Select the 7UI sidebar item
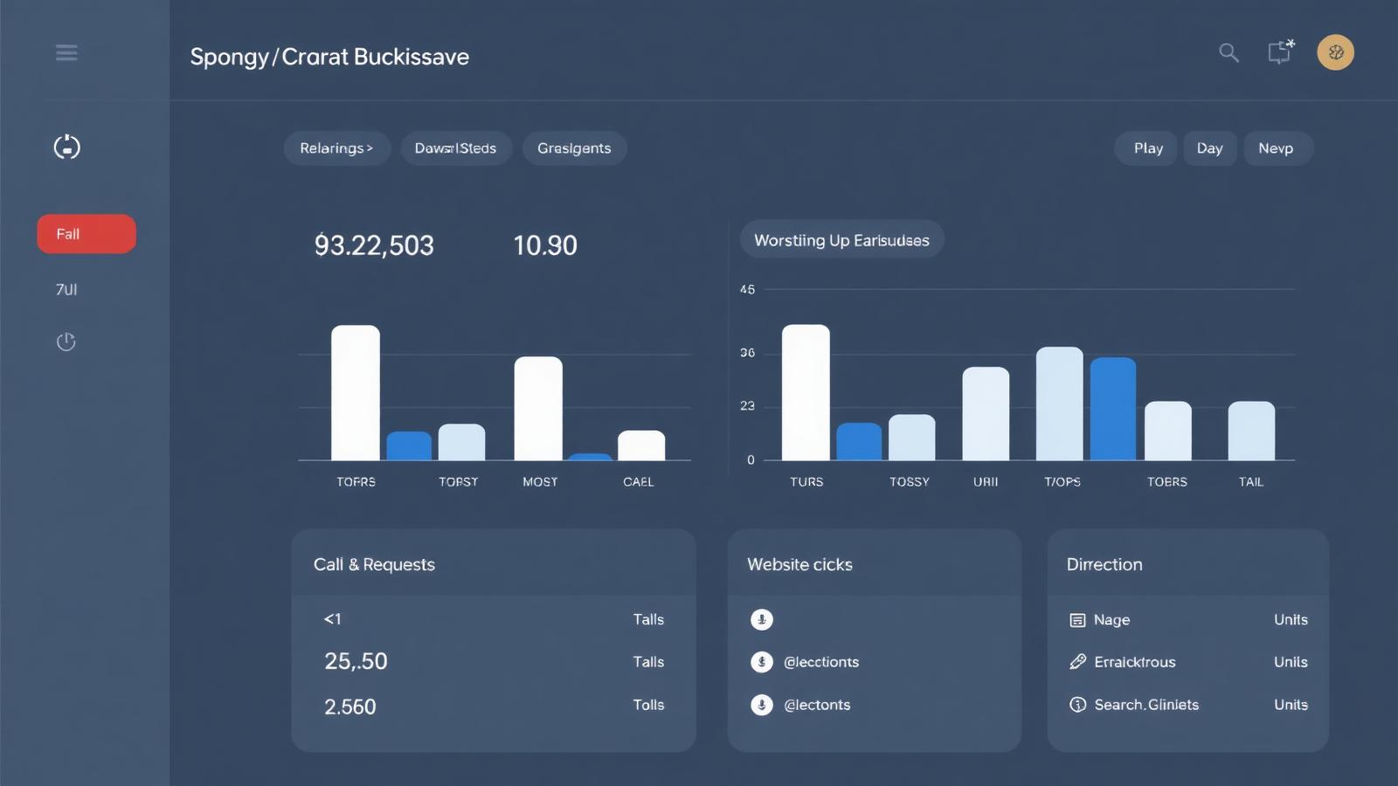The height and width of the screenshot is (786, 1398). 66,289
